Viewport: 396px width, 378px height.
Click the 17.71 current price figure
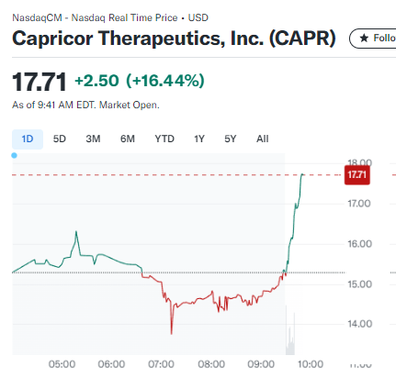pyautogui.click(x=40, y=82)
